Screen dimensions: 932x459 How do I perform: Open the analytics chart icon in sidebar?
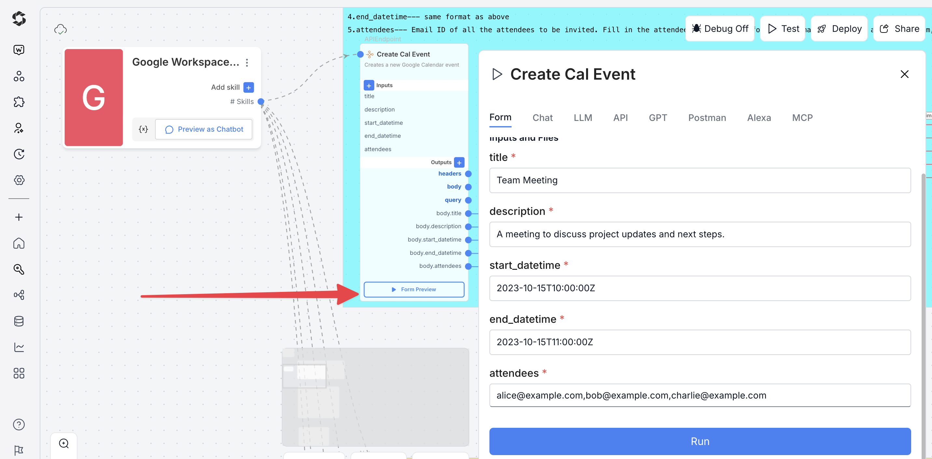tap(19, 347)
